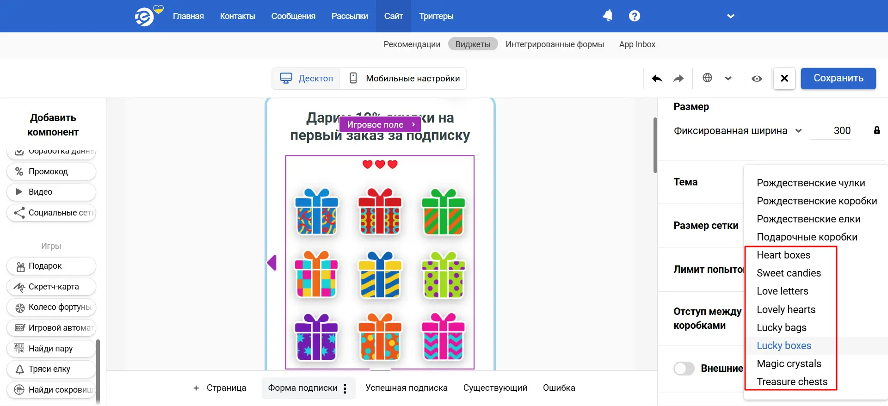
Task: Close the editor with the X button
Action: [784, 78]
